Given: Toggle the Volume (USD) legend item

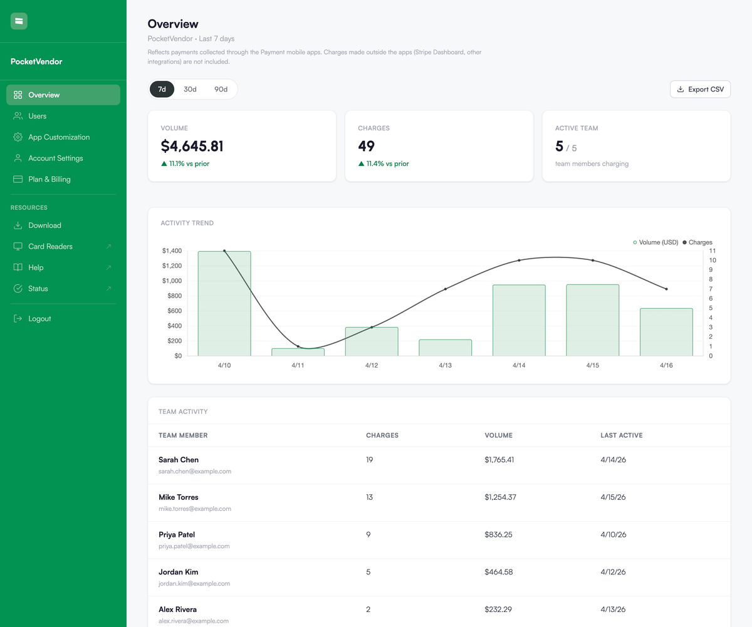Looking at the screenshot, I should (x=655, y=242).
